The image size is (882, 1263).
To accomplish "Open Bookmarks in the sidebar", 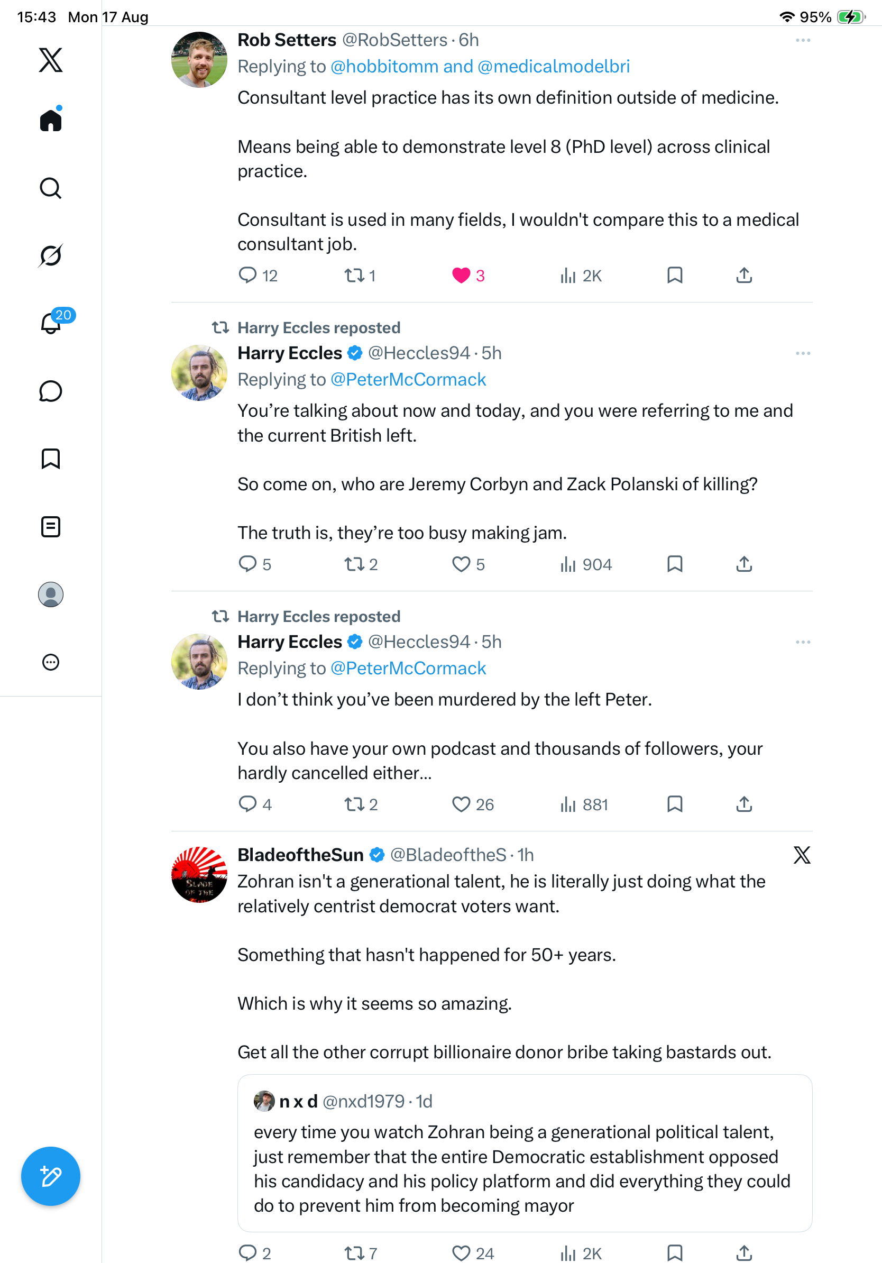I will 51,458.
